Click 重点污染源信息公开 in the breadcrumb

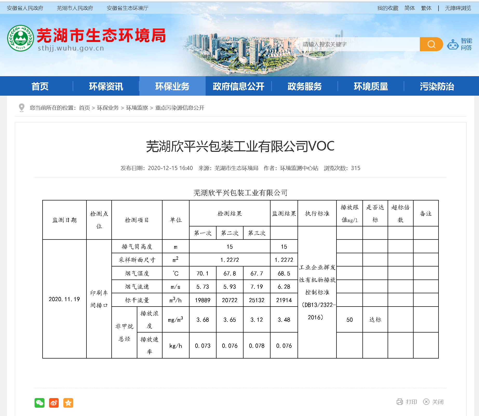pos(180,108)
